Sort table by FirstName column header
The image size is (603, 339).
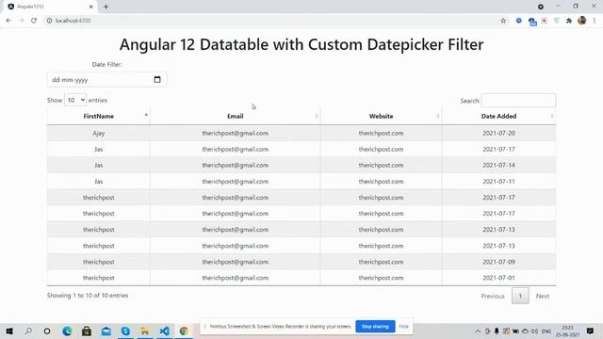point(98,116)
